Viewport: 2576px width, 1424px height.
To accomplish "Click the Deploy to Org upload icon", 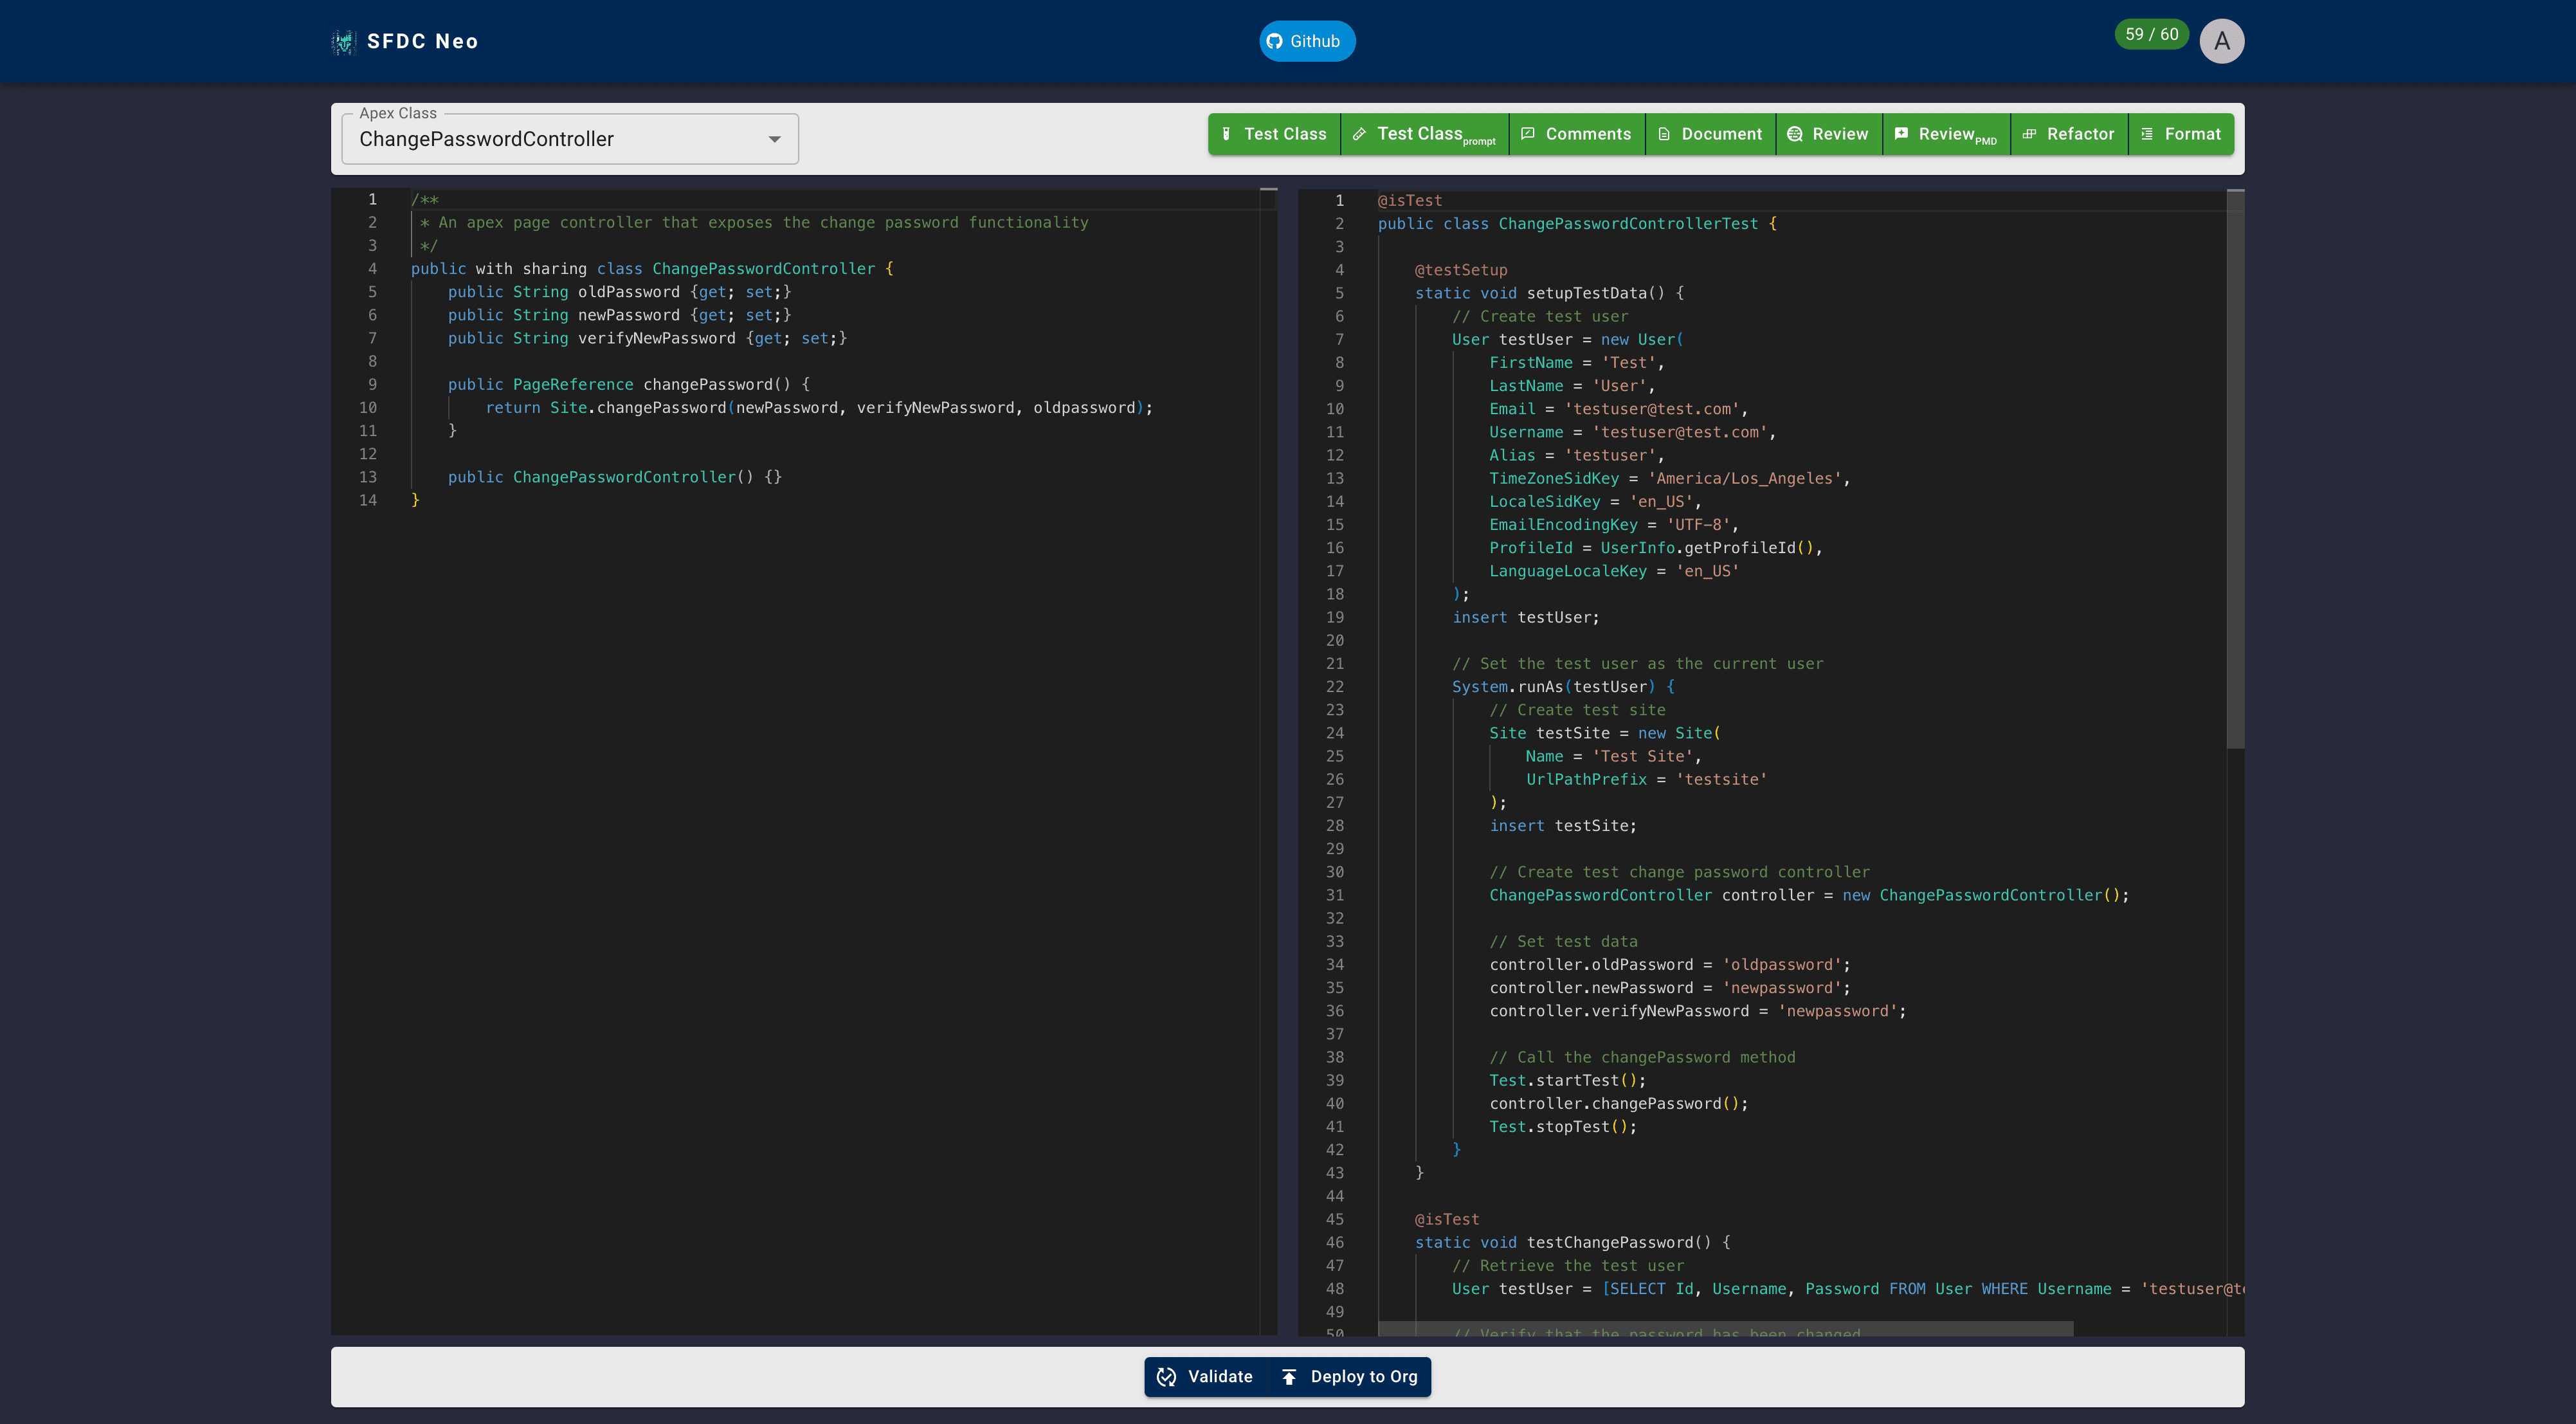I will [1289, 1376].
